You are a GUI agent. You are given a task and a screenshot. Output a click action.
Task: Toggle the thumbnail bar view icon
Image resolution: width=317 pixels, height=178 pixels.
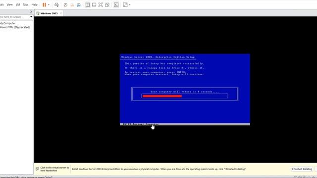(x=94, y=5)
